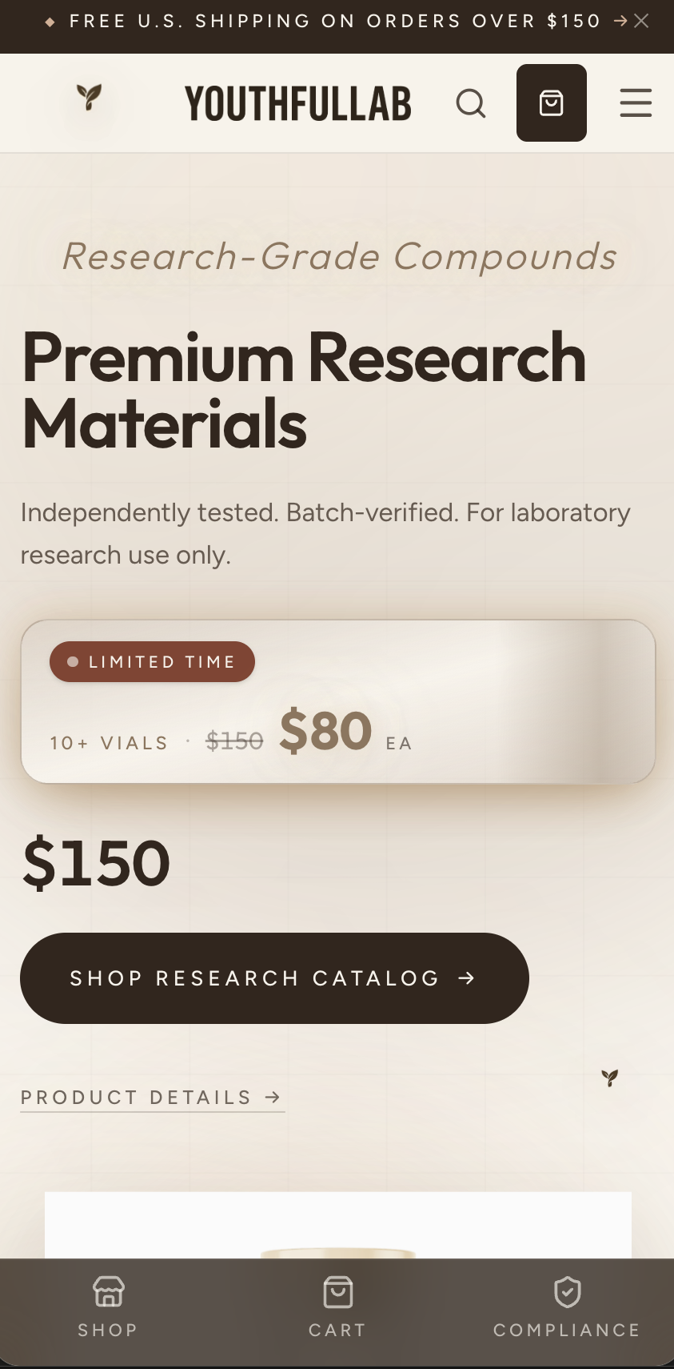Tap the Limited Time badge
674x1369 pixels.
point(152,662)
